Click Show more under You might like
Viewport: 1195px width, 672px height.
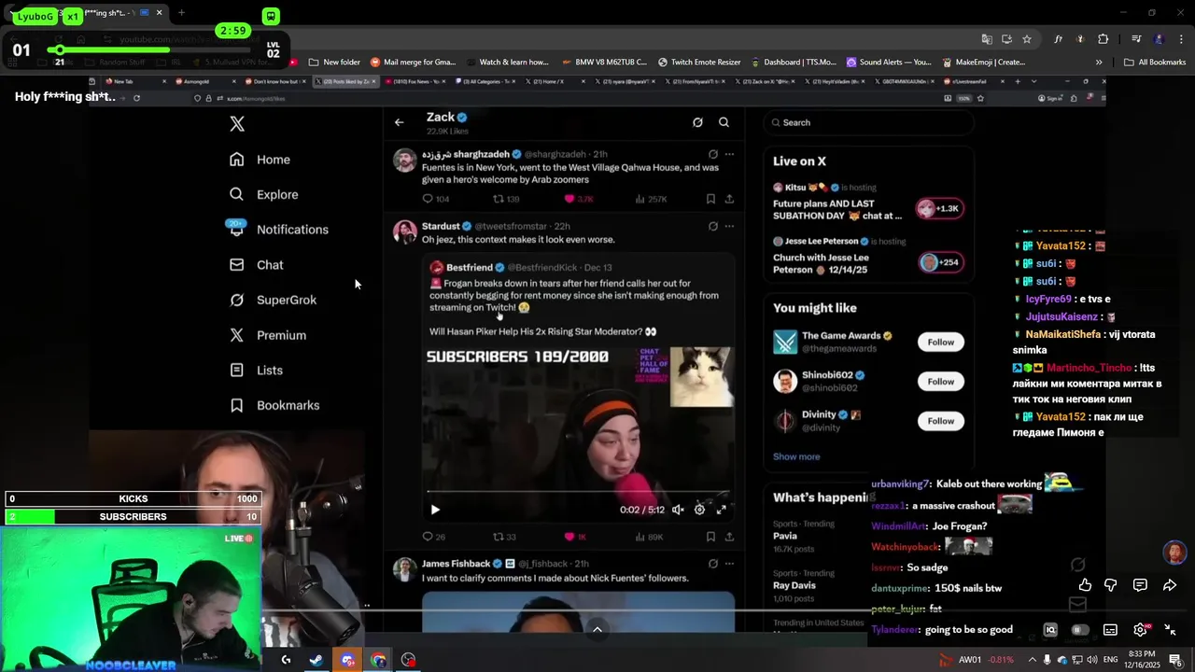(796, 456)
